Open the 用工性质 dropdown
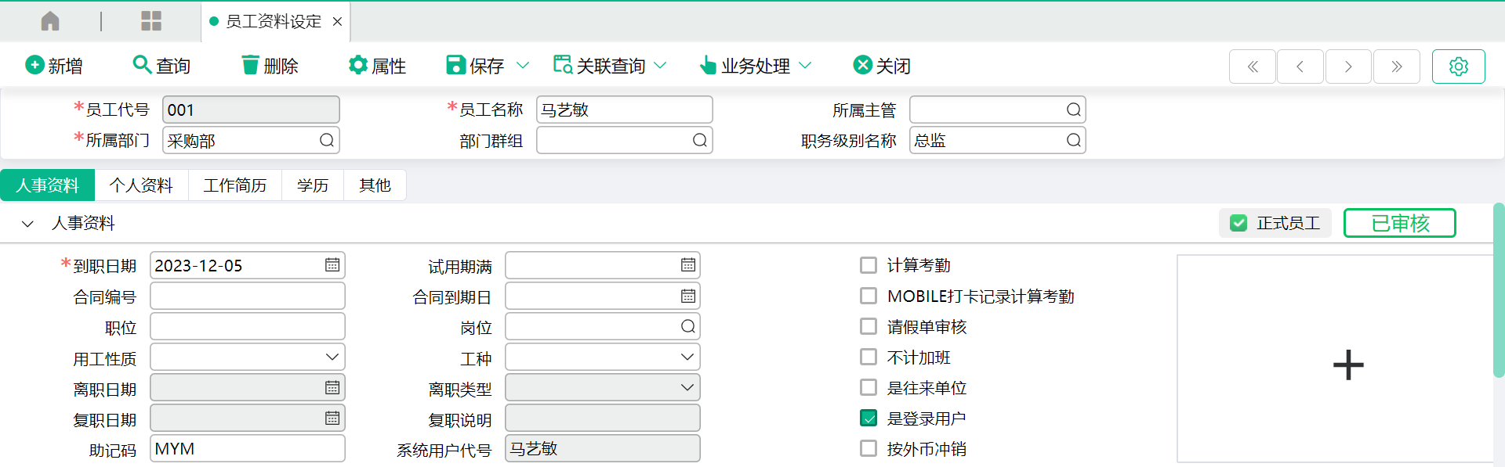 [332, 357]
